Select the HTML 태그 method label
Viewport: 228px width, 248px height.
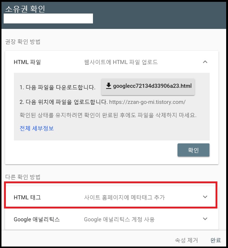[x=27, y=198]
